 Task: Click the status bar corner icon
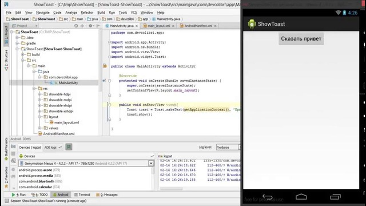click(7, 201)
